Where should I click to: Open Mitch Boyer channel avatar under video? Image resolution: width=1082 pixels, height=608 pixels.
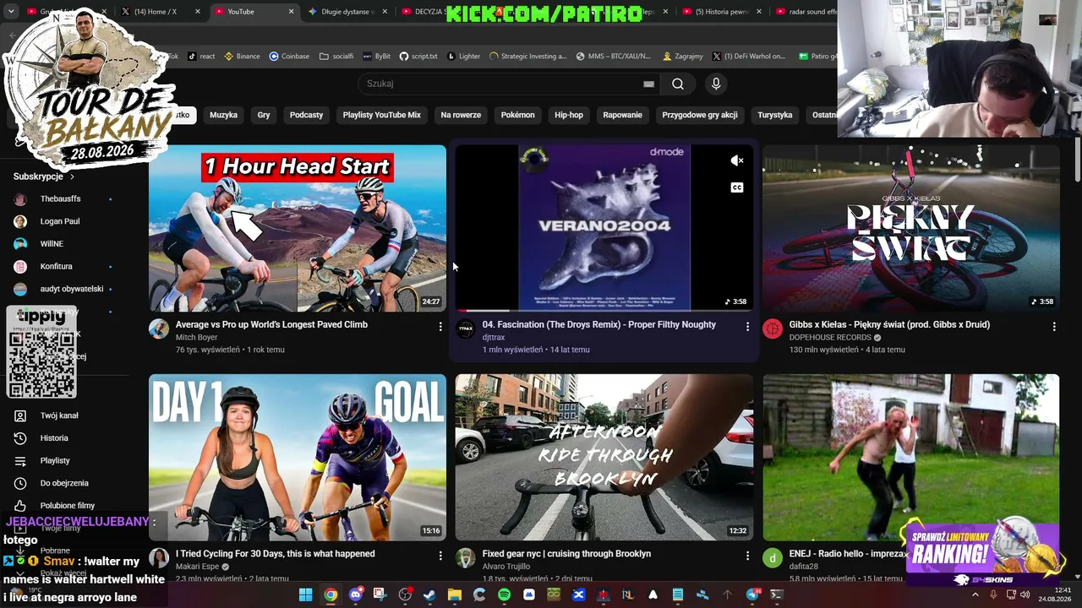point(159,329)
